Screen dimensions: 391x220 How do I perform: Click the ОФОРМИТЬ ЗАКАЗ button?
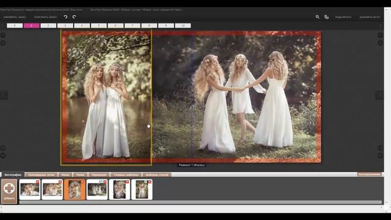point(15,17)
